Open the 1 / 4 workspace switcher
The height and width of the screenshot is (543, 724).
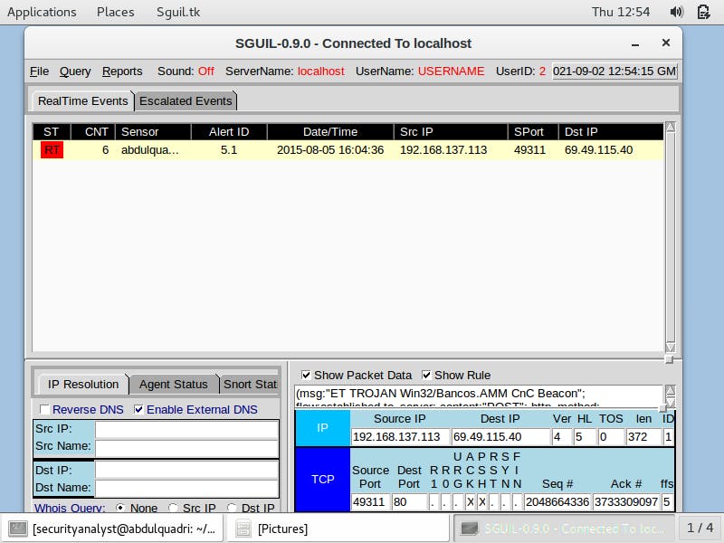click(700, 529)
